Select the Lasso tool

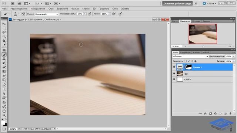(x=4, y=32)
